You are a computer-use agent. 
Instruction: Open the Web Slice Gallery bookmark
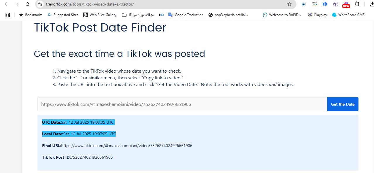(x=100, y=15)
